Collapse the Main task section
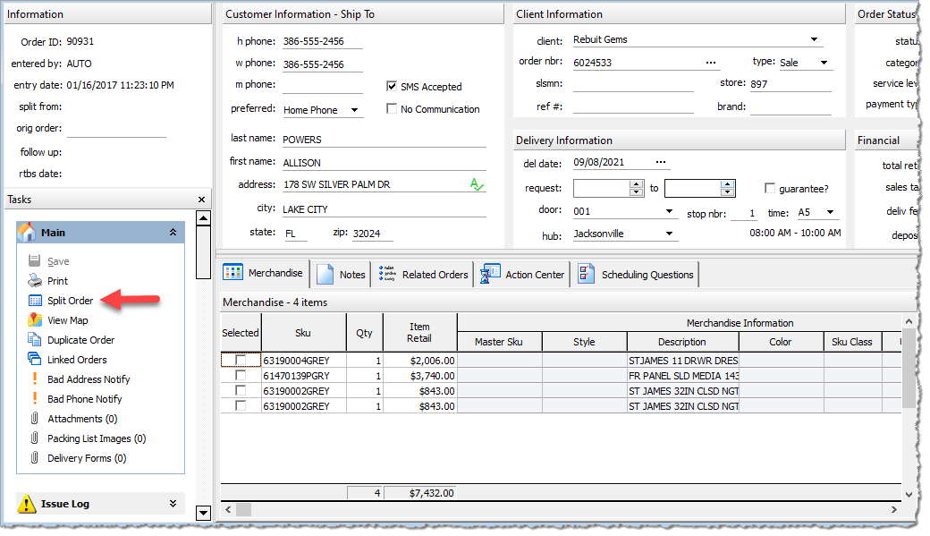Image resolution: width=930 pixels, height=536 pixels. 173,232
